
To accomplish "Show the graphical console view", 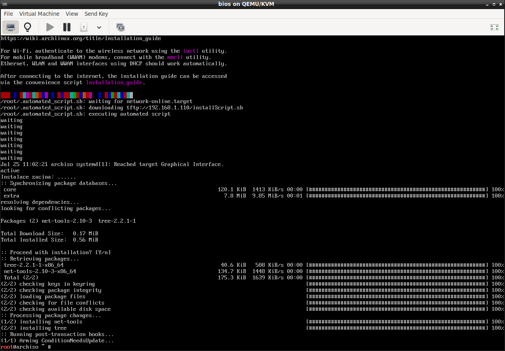I will click(x=11, y=27).
